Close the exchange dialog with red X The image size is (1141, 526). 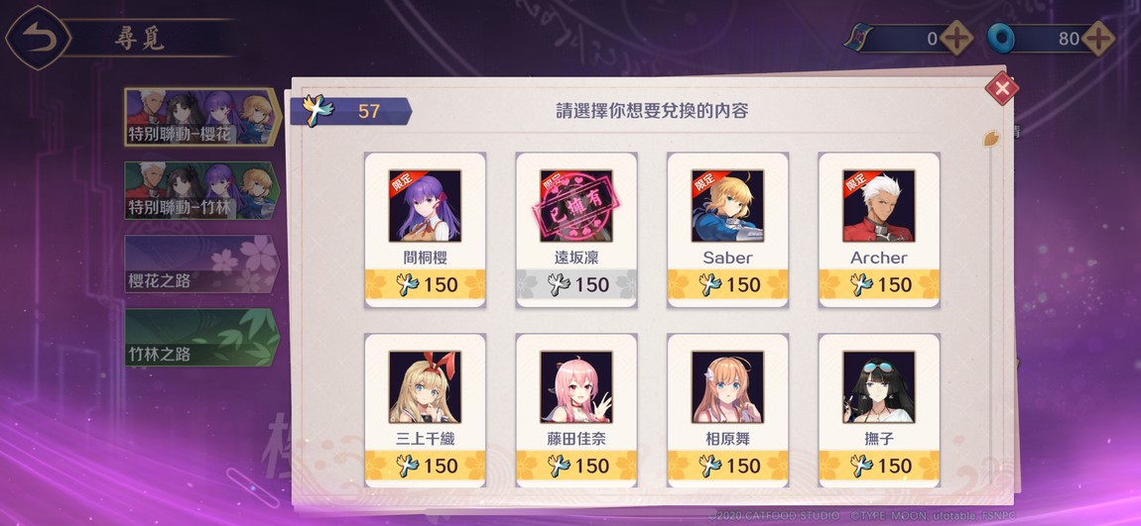(1002, 88)
